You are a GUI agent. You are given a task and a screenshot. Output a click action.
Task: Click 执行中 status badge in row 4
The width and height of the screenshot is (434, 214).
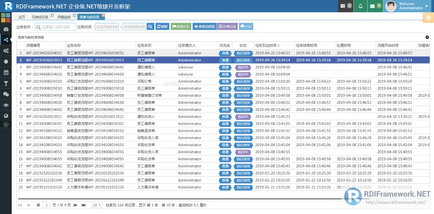click(x=243, y=74)
